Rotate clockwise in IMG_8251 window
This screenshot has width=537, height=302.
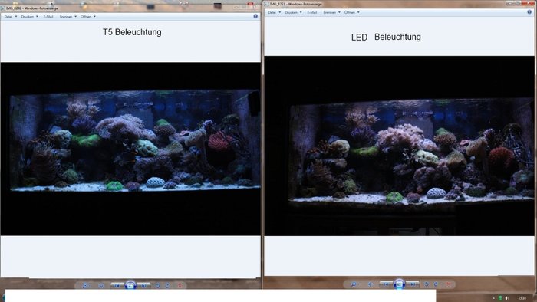tap(436, 284)
